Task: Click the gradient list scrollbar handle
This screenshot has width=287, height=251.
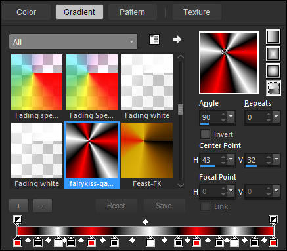Action: (x=181, y=109)
